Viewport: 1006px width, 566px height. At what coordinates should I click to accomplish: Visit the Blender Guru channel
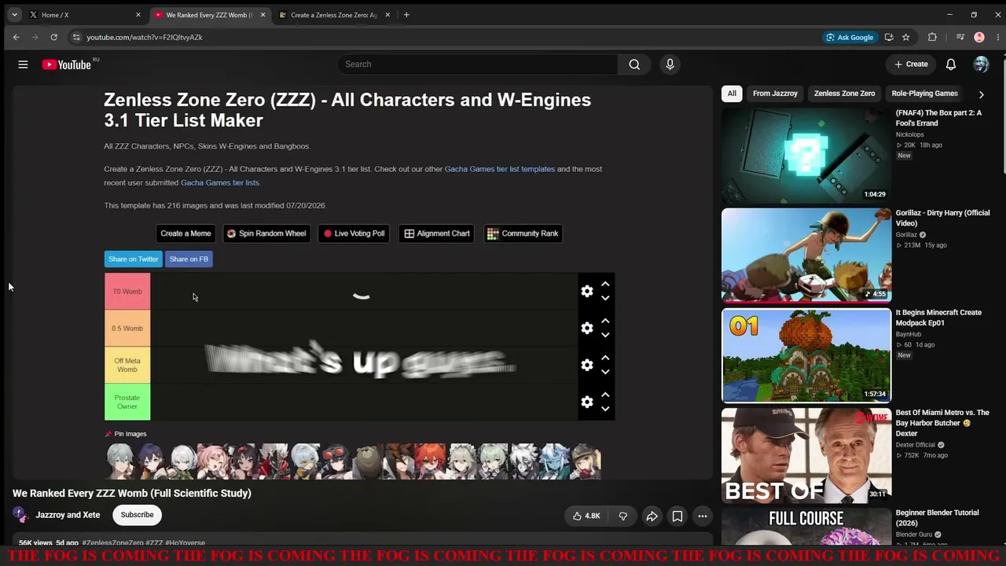916,535
